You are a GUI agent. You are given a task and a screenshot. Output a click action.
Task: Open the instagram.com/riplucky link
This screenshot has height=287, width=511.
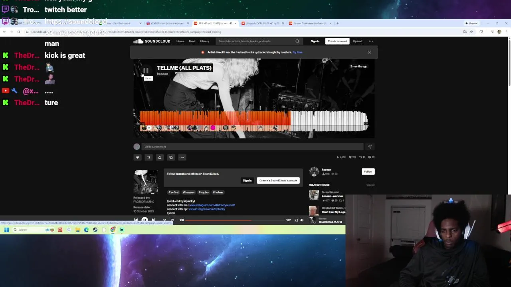pyautogui.click(x=207, y=209)
